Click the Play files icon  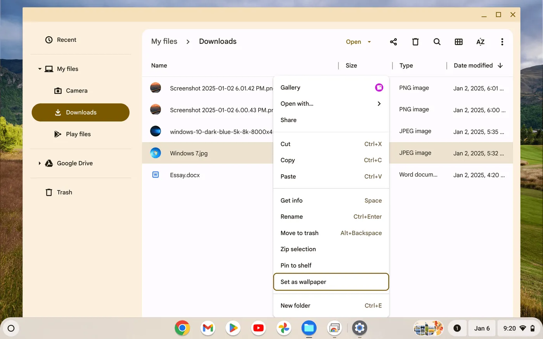(x=58, y=134)
